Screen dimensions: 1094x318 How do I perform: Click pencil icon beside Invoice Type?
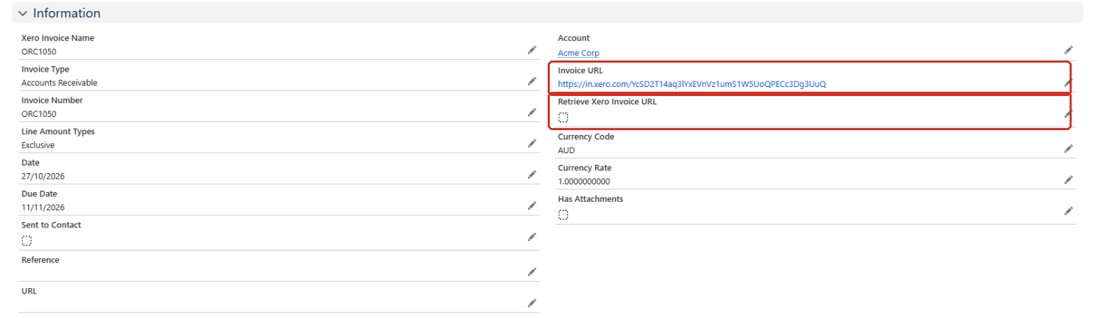(532, 81)
